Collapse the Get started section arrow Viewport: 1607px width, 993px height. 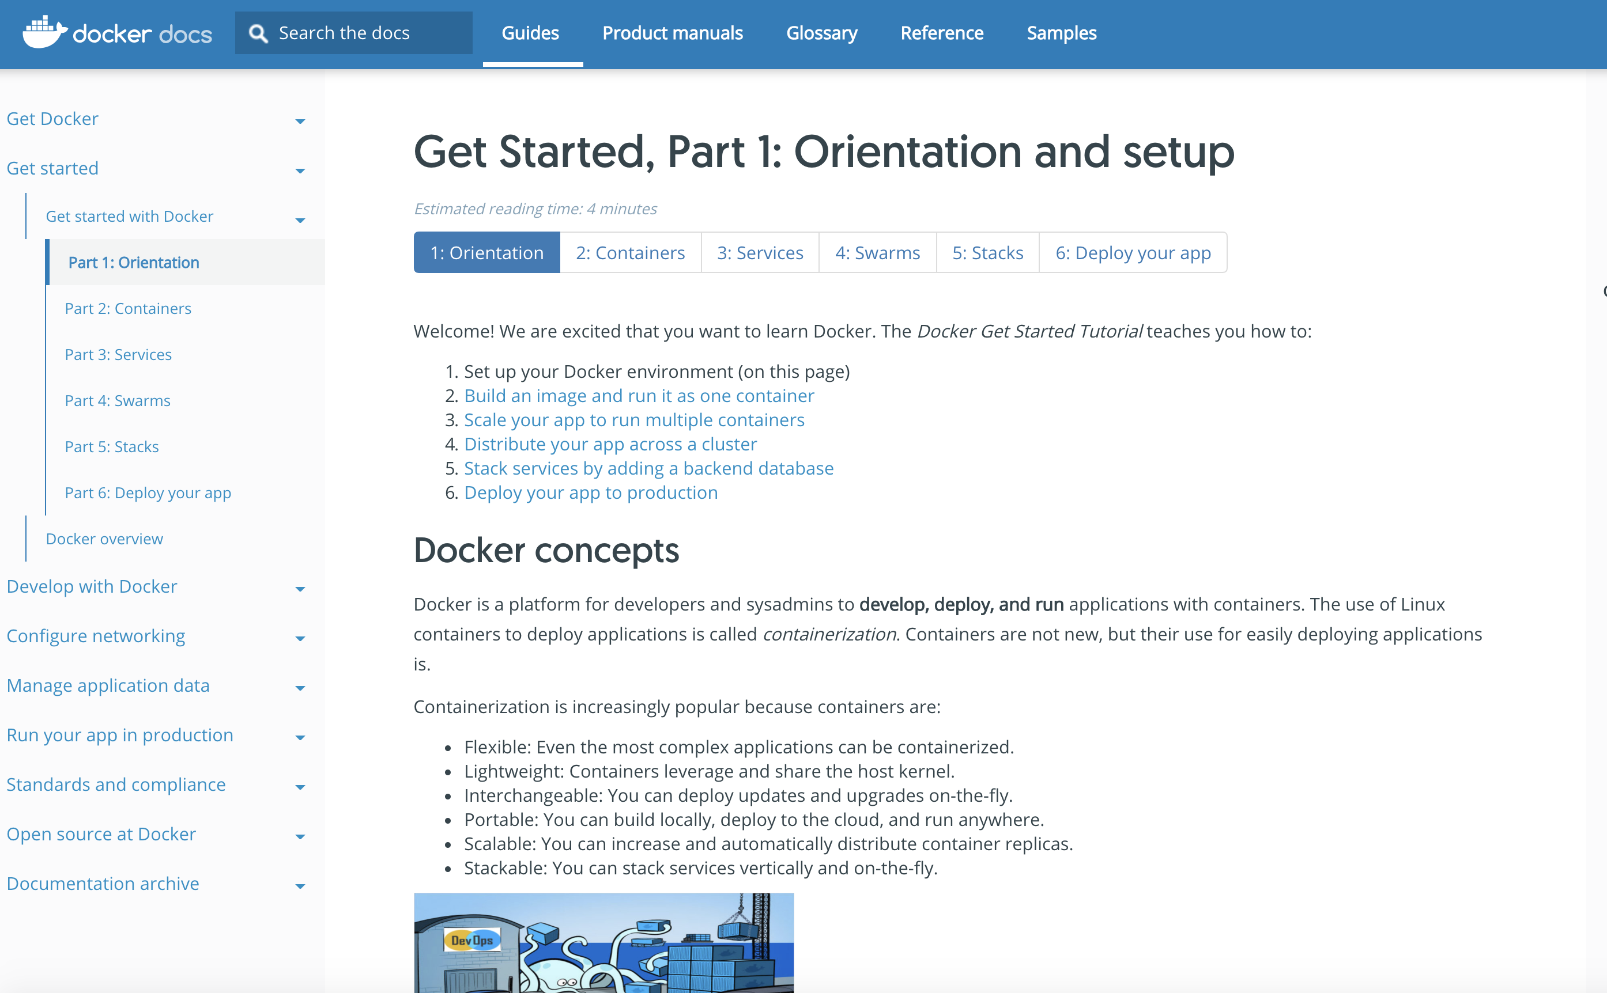(x=300, y=170)
